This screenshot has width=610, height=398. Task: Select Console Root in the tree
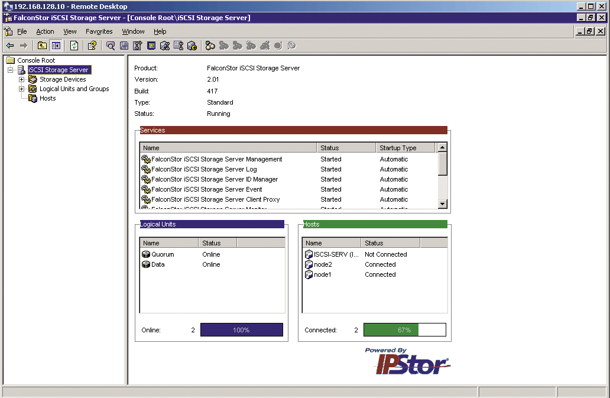36,60
